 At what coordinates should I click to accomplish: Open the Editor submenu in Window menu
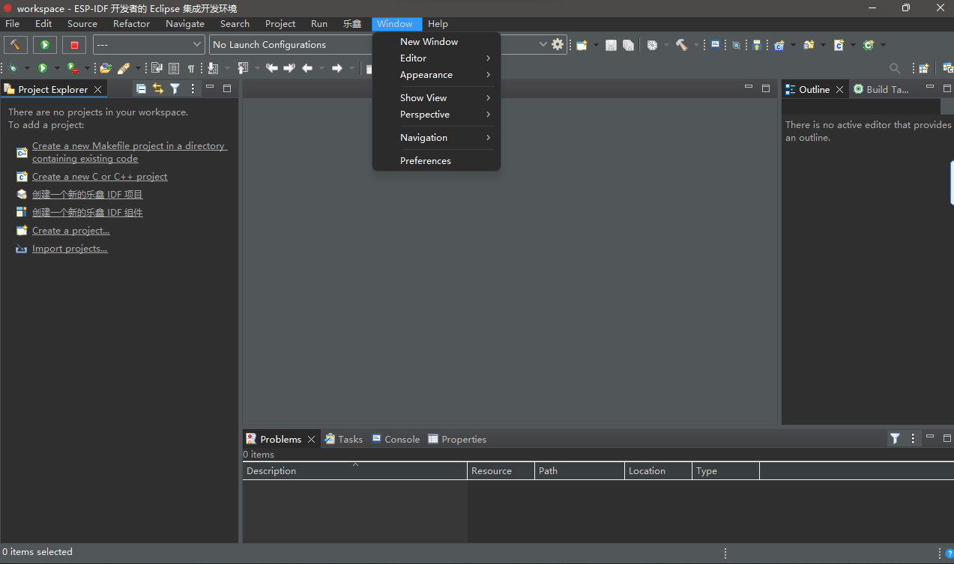(436, 58)
